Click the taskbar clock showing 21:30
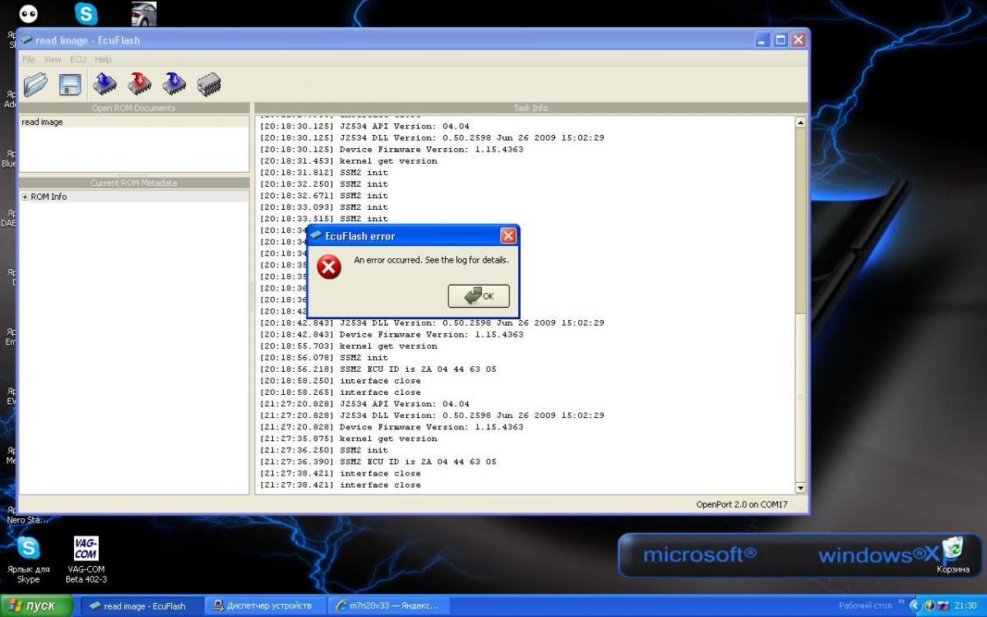 pyautogui.click(x=966, y=605)
